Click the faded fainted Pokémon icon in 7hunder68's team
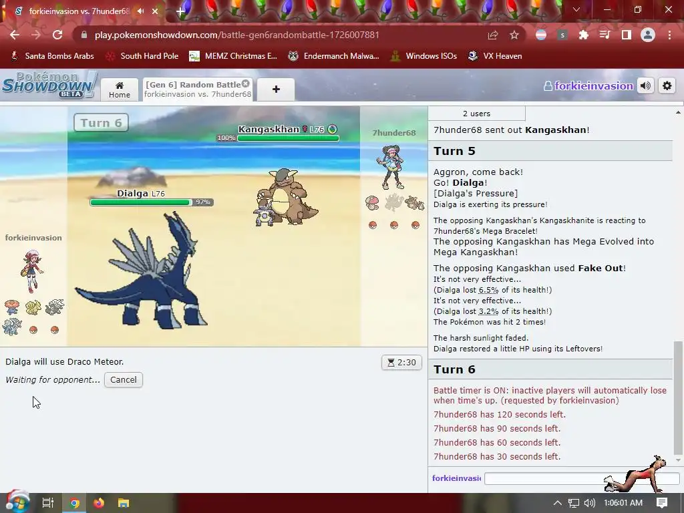 point(393,202)
